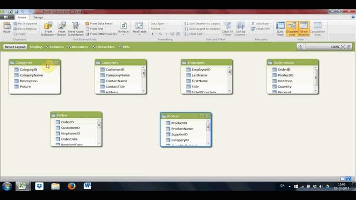Viewport: 356px width, 200px height.
Task: Switch to the Home ribbon tab
Action: pyautogui.click(x=22, y=17)
